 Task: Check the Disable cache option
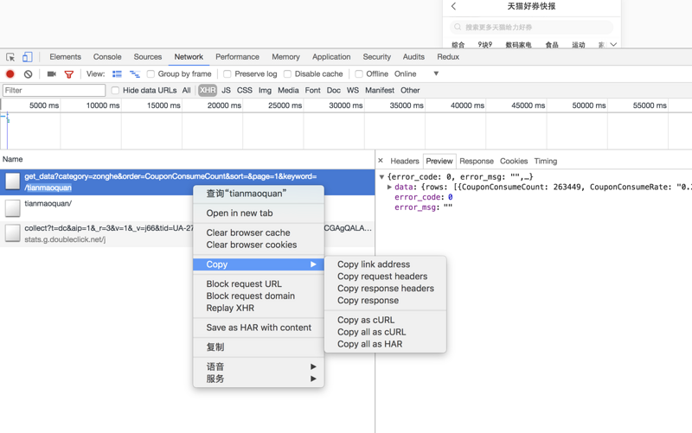(287, 74)
